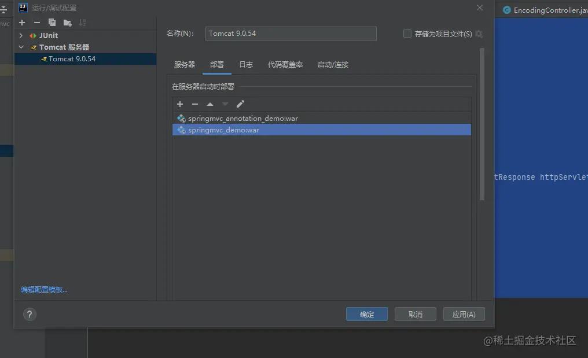Click the EncodingController class file icon
Image resolution: width=588 pixels, height=358 pixels.
tap(506, 10)
